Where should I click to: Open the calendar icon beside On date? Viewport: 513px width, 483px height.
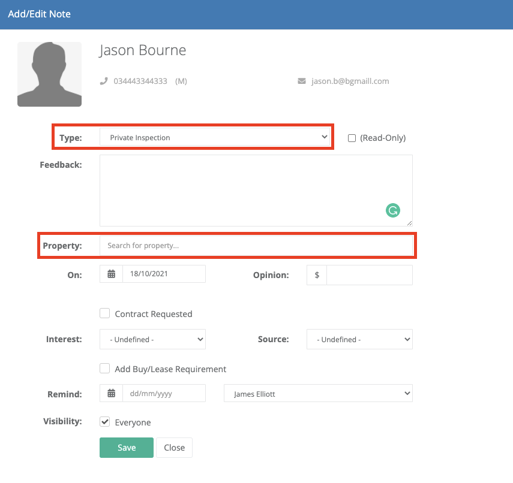tap(111, 274)
